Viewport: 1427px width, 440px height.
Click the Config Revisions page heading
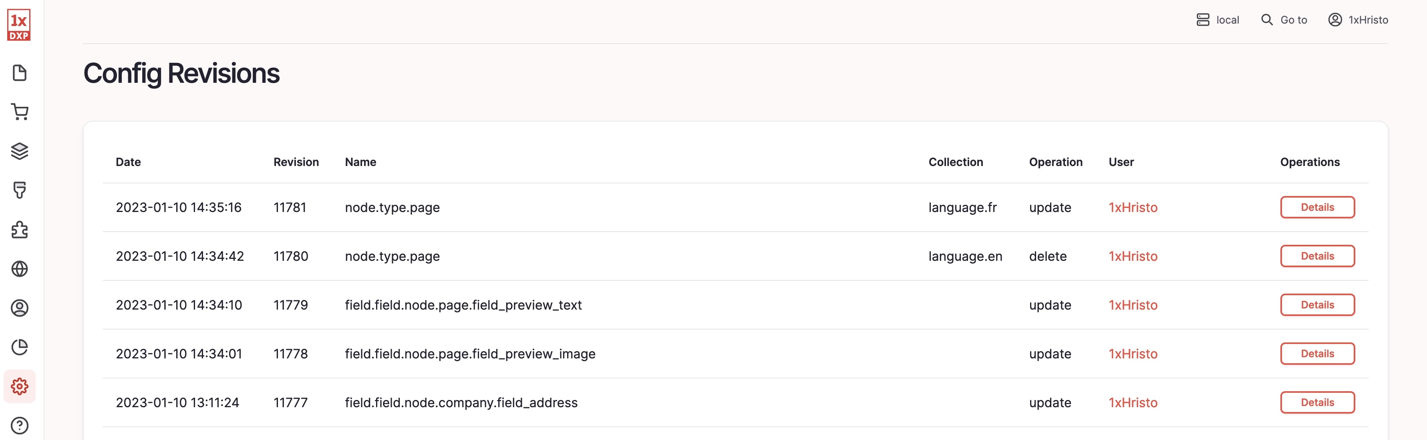tap(181, 74)
